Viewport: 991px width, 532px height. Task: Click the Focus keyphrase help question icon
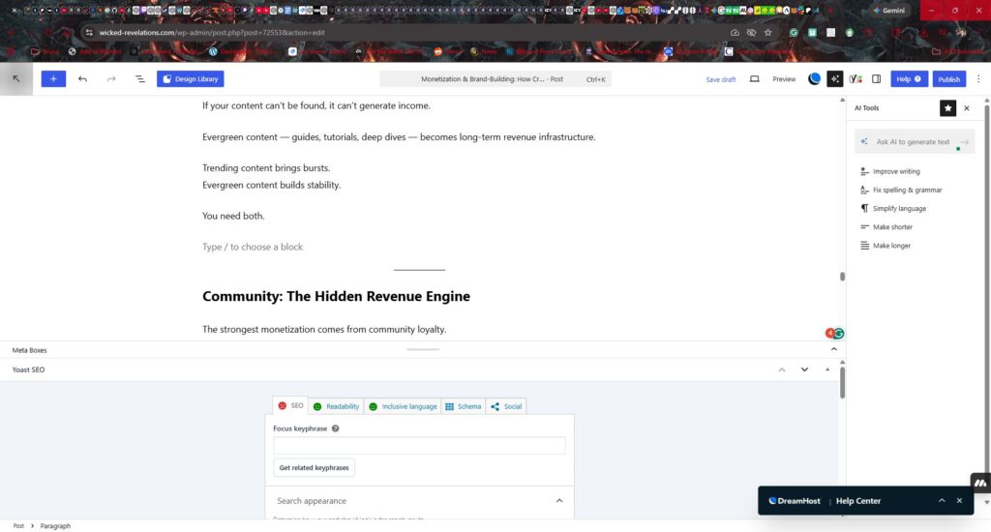335,429
